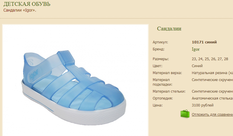The width and height of the screenshot is (233, 136).
Task: Click the "Материал подкладки:" label
Action: pyautogui.click(x=162, y=82)
